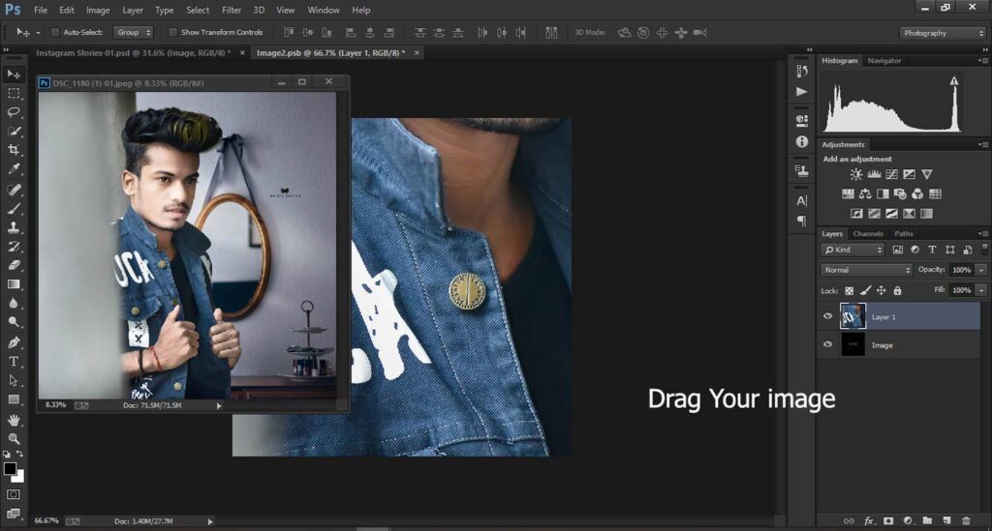Select the Rectangle shape tool
Screen dimensions: 992x531
click(x=14, y=399)
